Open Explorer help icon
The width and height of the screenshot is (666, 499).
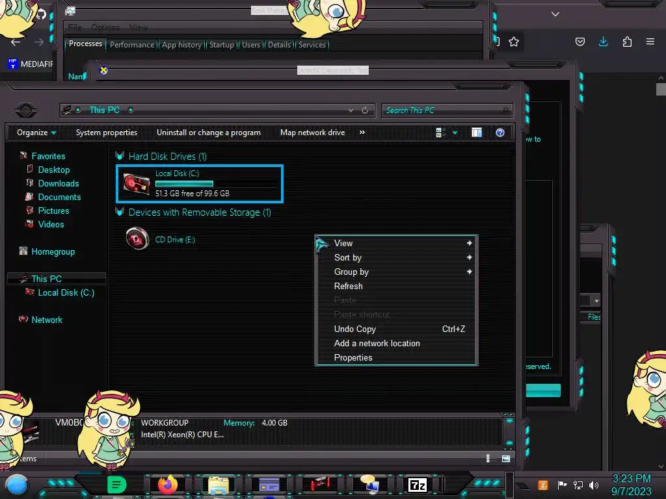coord(500,133)
